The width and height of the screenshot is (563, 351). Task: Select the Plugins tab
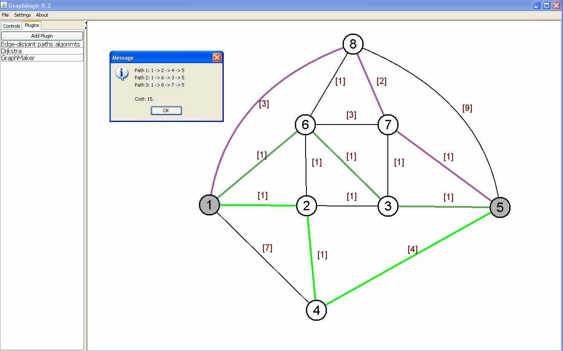coord(32,25)
